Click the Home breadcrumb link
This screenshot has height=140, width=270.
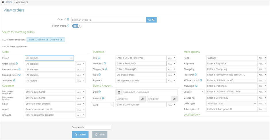tap(9, 2)
